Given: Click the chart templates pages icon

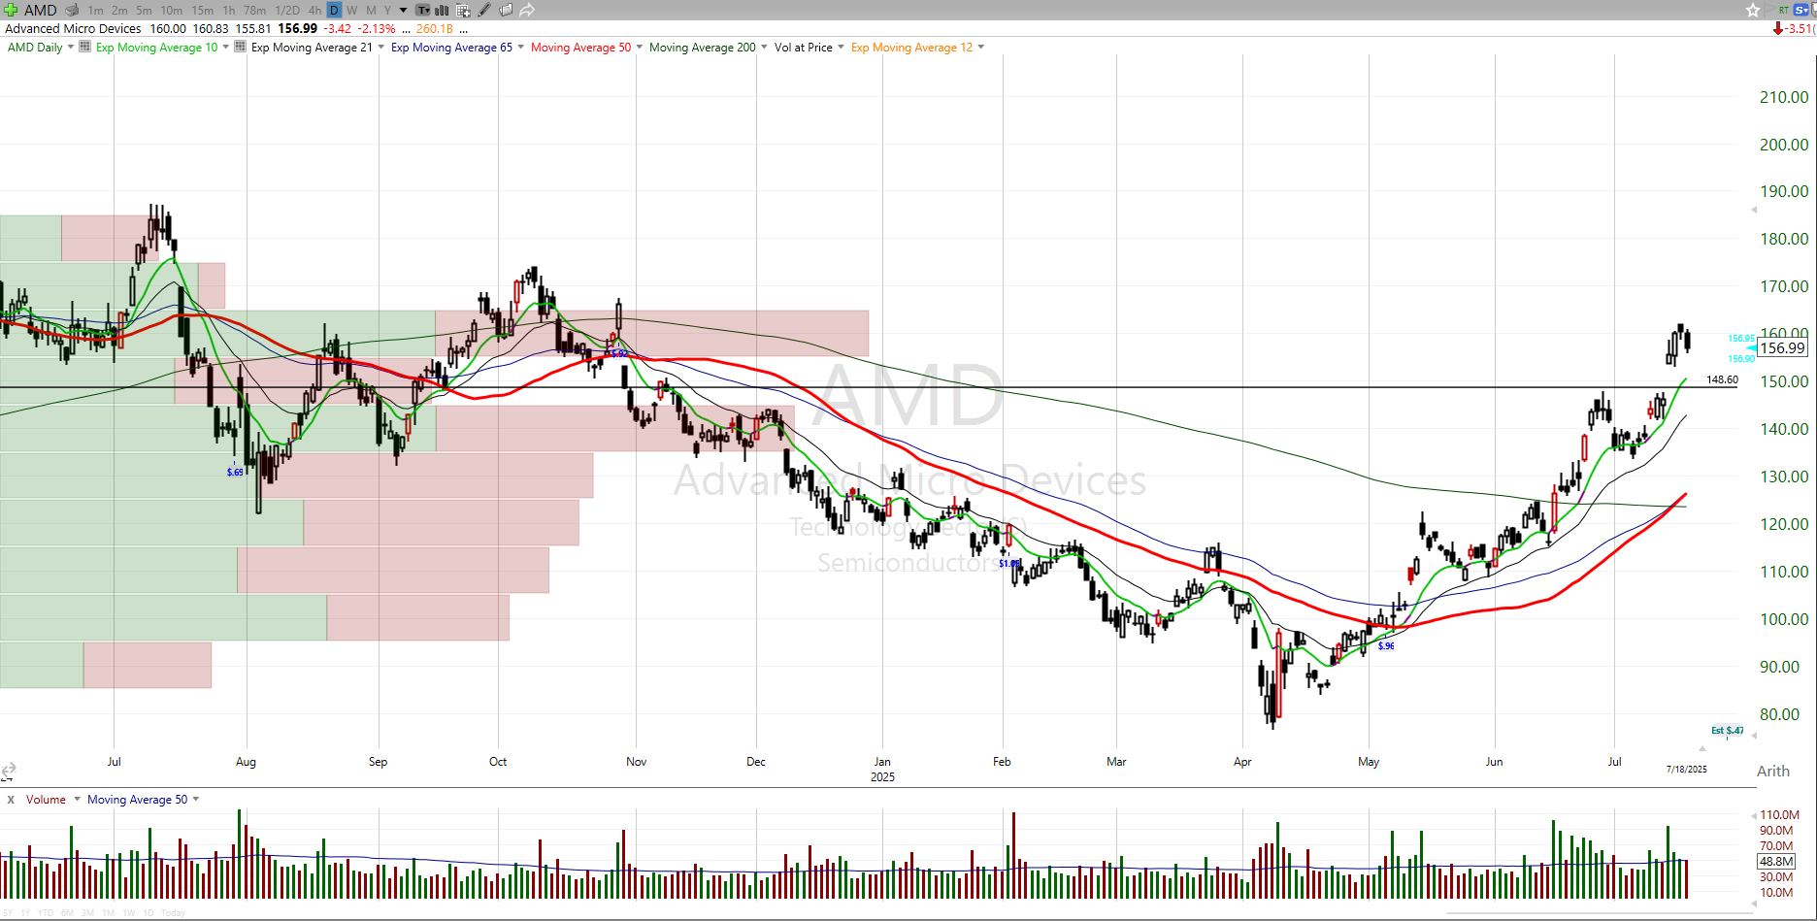Looking at the screenshot, I should (506, 10).
